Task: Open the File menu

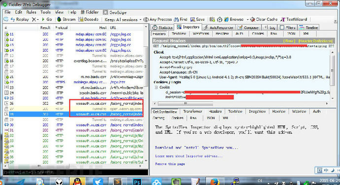Action: [x=7, y=12]
